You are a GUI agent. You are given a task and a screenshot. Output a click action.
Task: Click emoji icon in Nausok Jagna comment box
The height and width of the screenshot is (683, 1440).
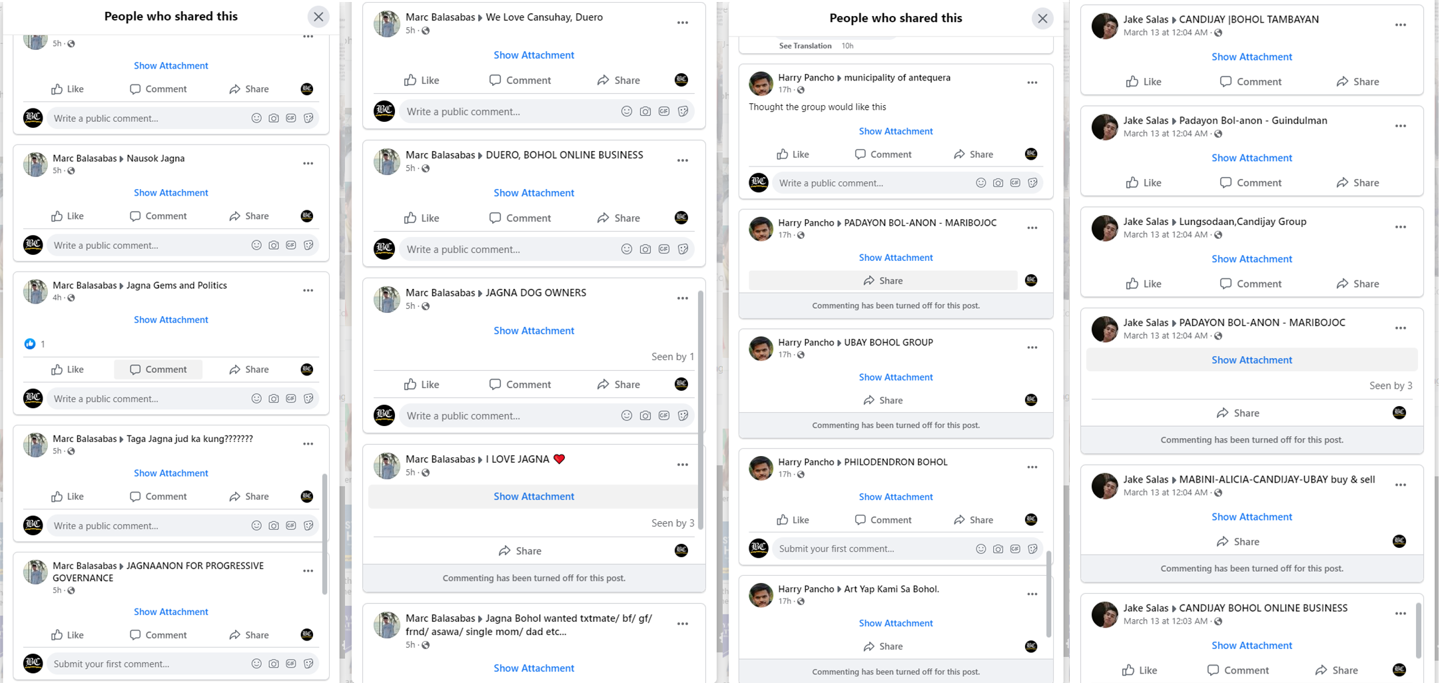tap(256, 245)
